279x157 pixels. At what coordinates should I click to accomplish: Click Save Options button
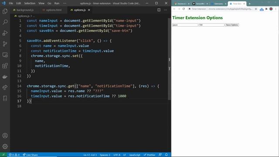[x=232, y=25]
